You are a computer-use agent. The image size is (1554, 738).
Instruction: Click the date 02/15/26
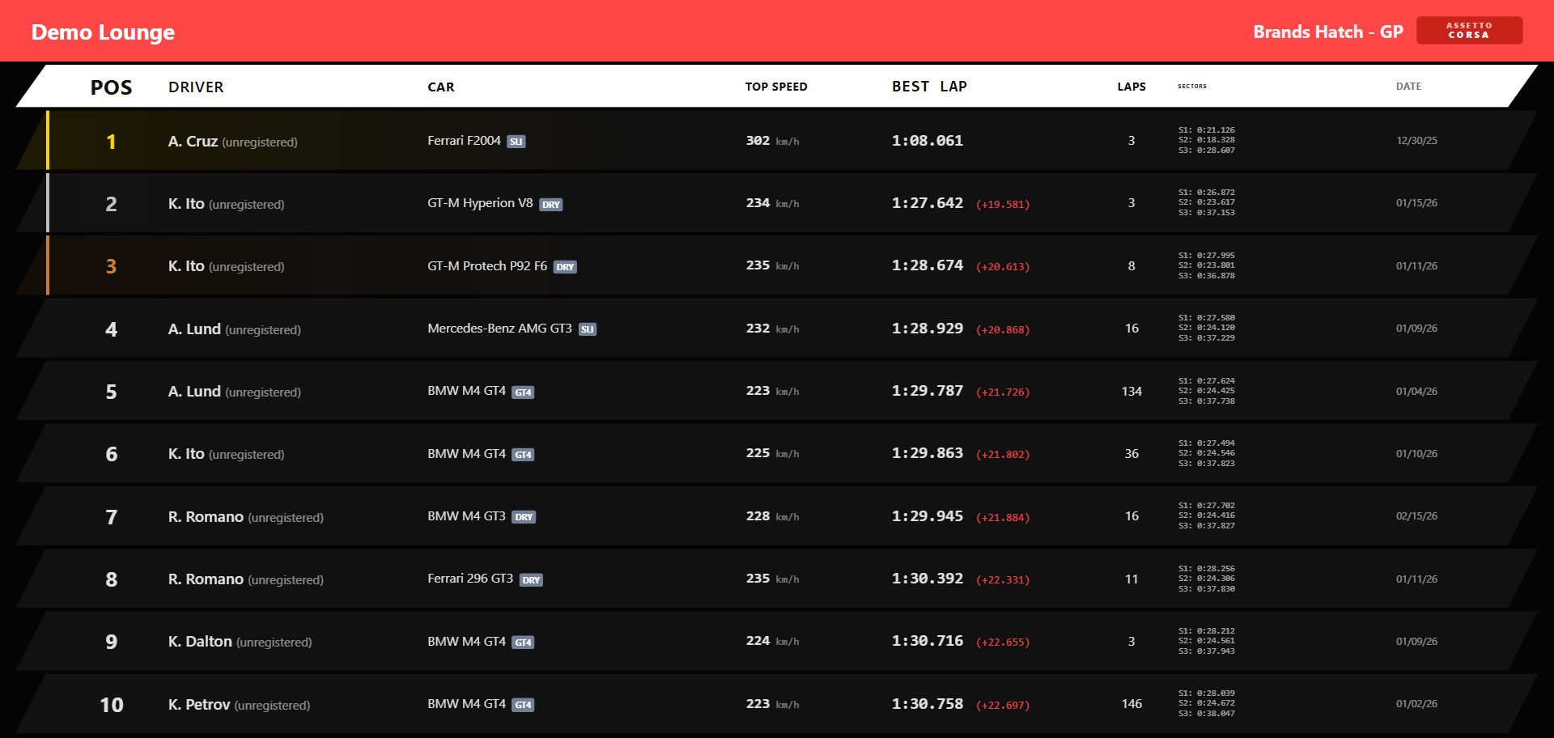[1416, 516]
